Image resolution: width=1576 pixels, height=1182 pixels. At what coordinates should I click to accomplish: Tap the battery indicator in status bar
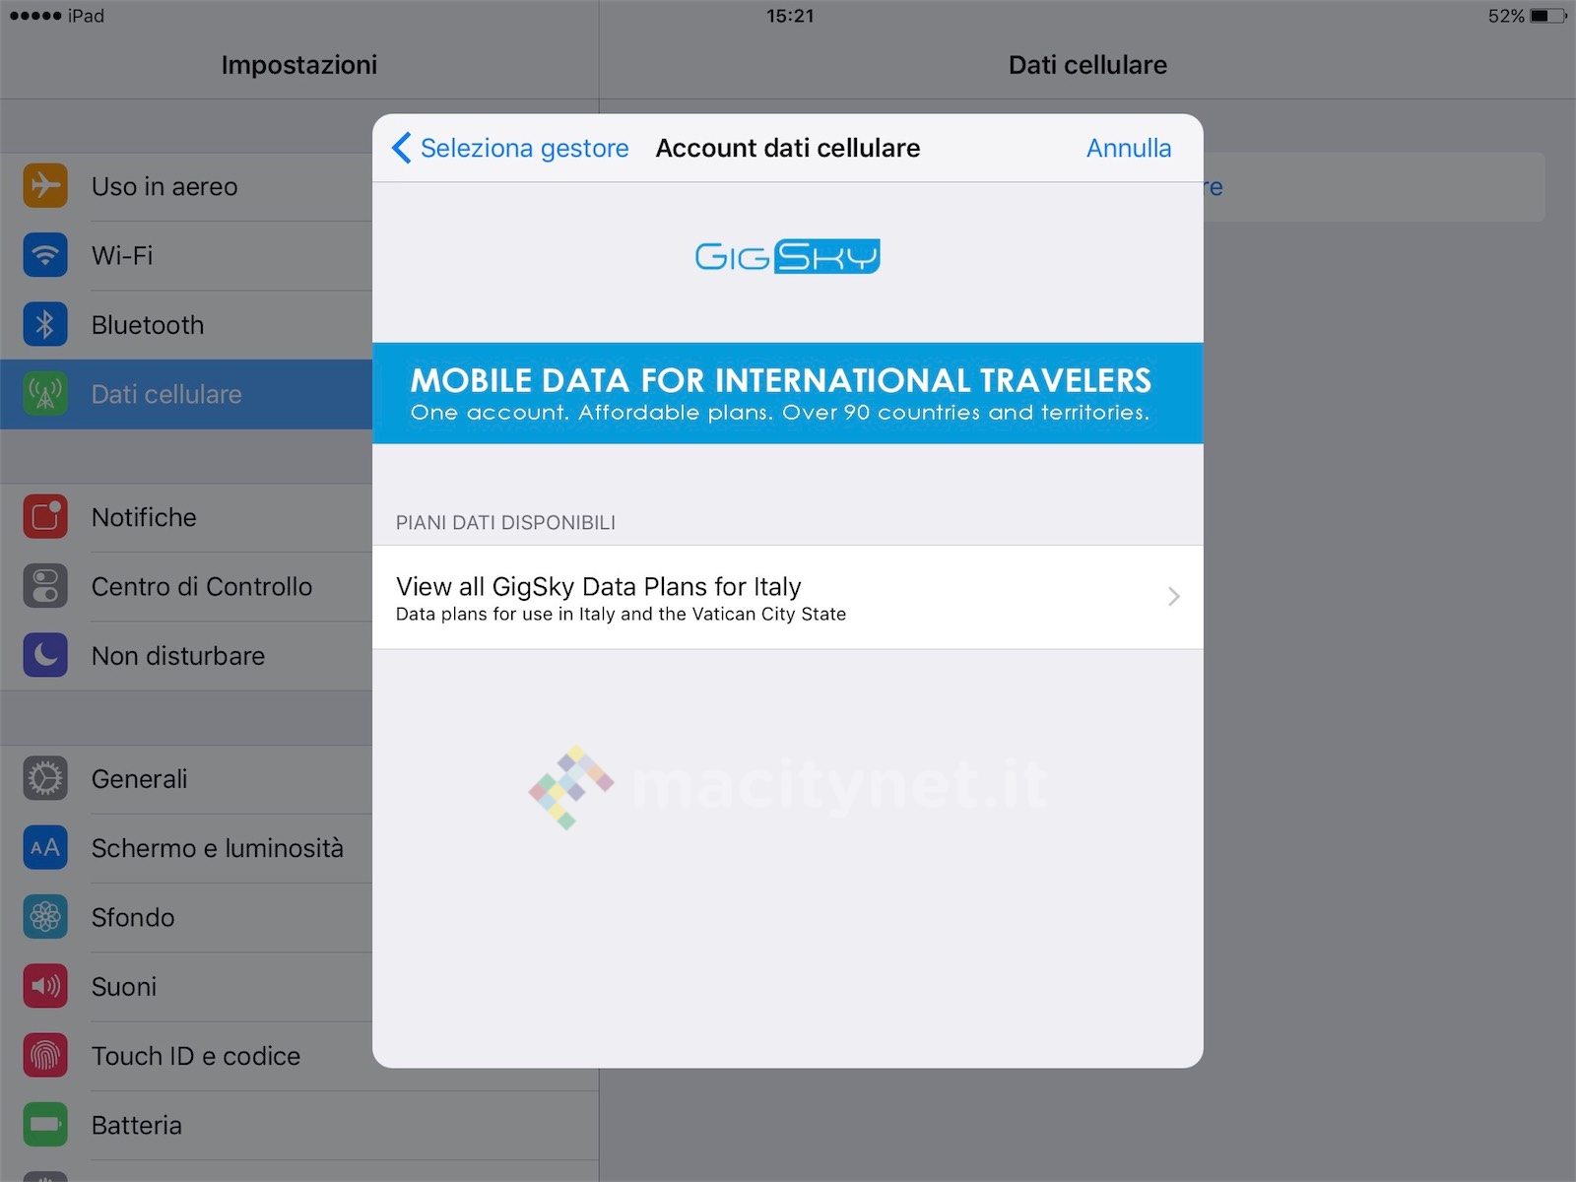pos(1548,16)
